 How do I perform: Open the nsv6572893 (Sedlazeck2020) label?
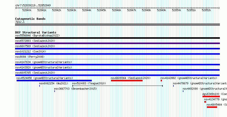[x=35, y=41]
